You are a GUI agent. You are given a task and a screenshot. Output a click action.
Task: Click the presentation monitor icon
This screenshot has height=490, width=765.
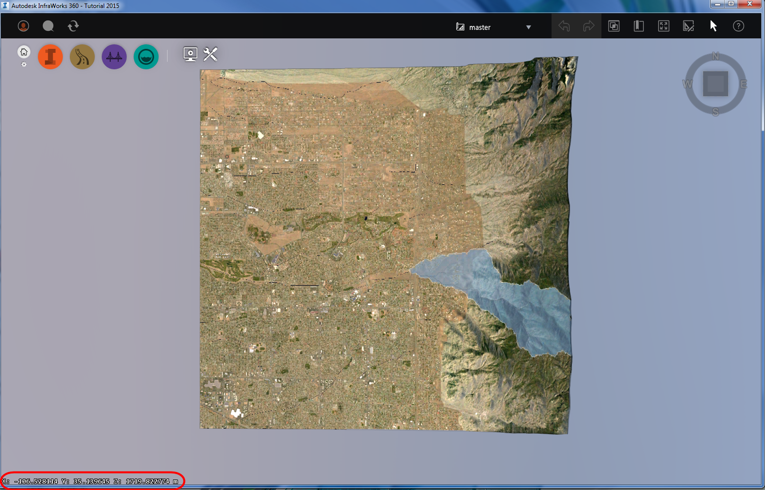click(191, 54)
